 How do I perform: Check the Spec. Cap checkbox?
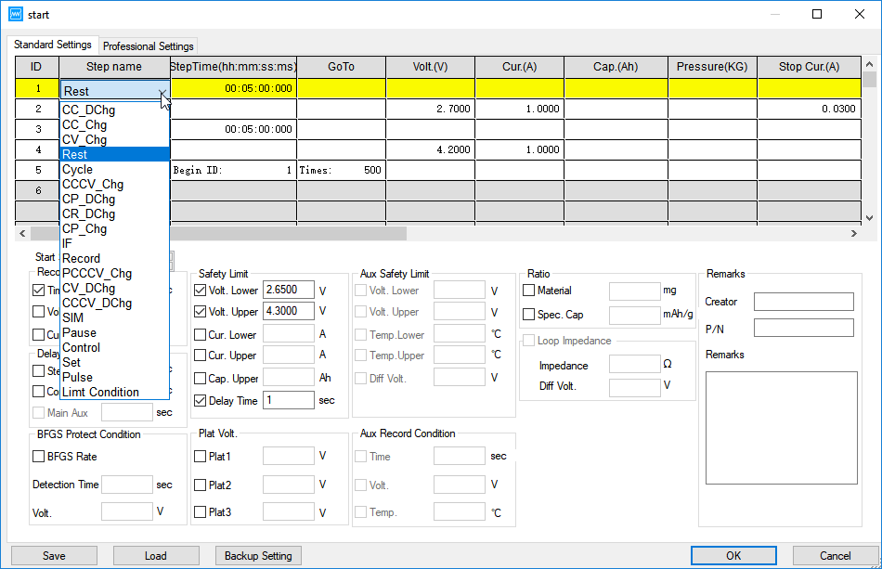tap(529, 315)
